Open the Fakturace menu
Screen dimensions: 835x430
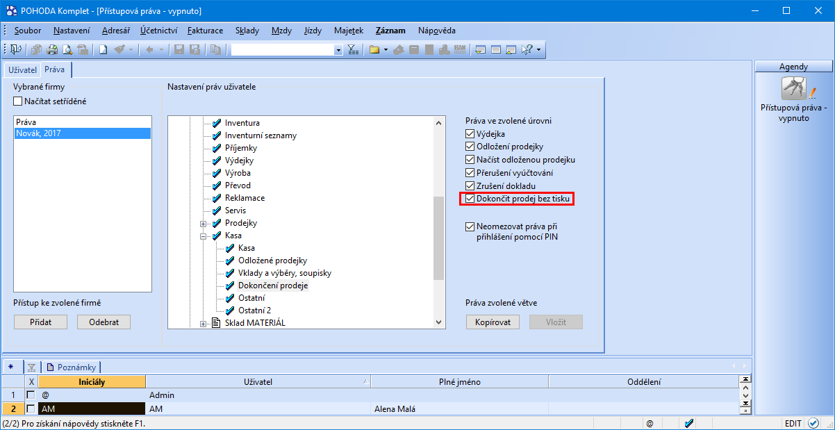coord(206,31)
